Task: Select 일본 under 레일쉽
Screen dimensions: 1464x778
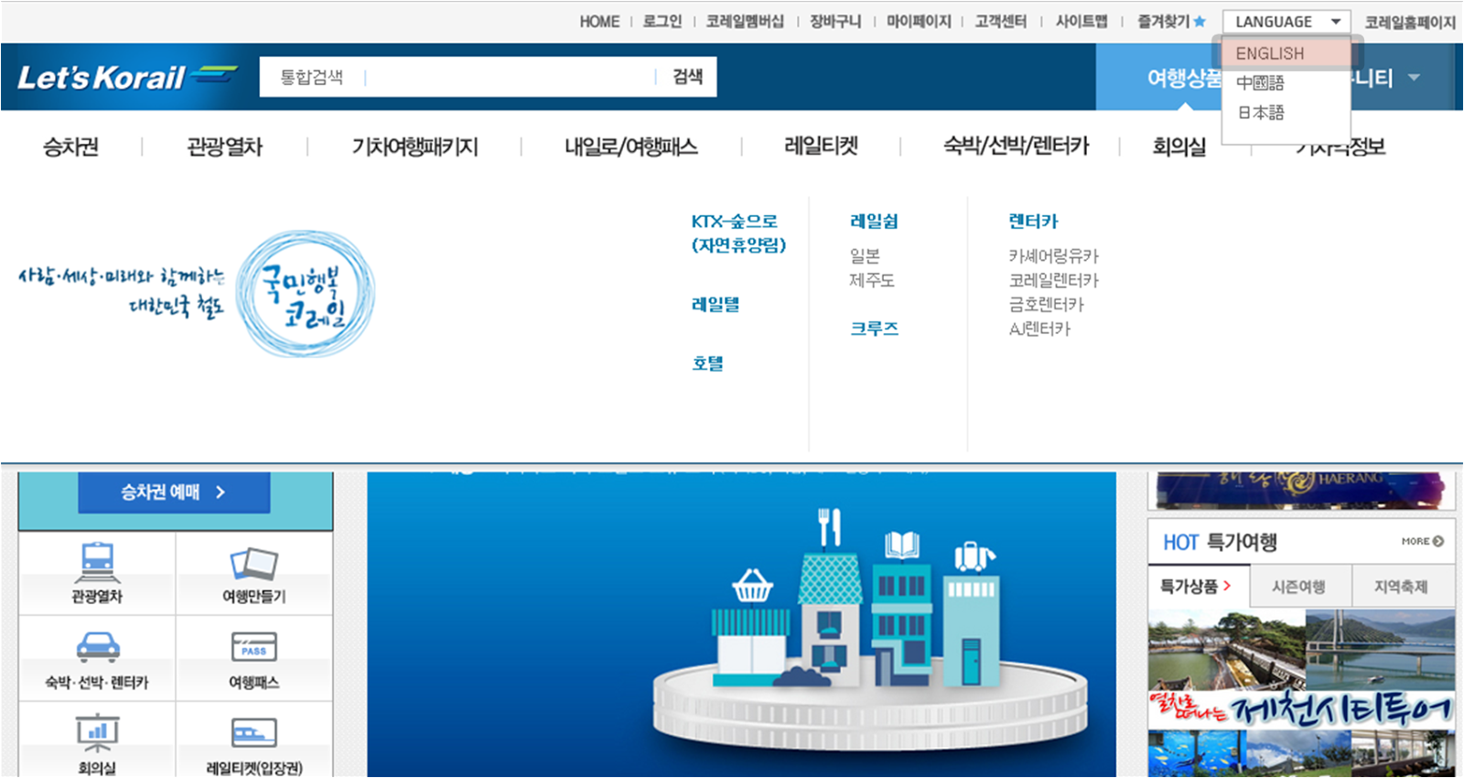Action: point(865,256)
